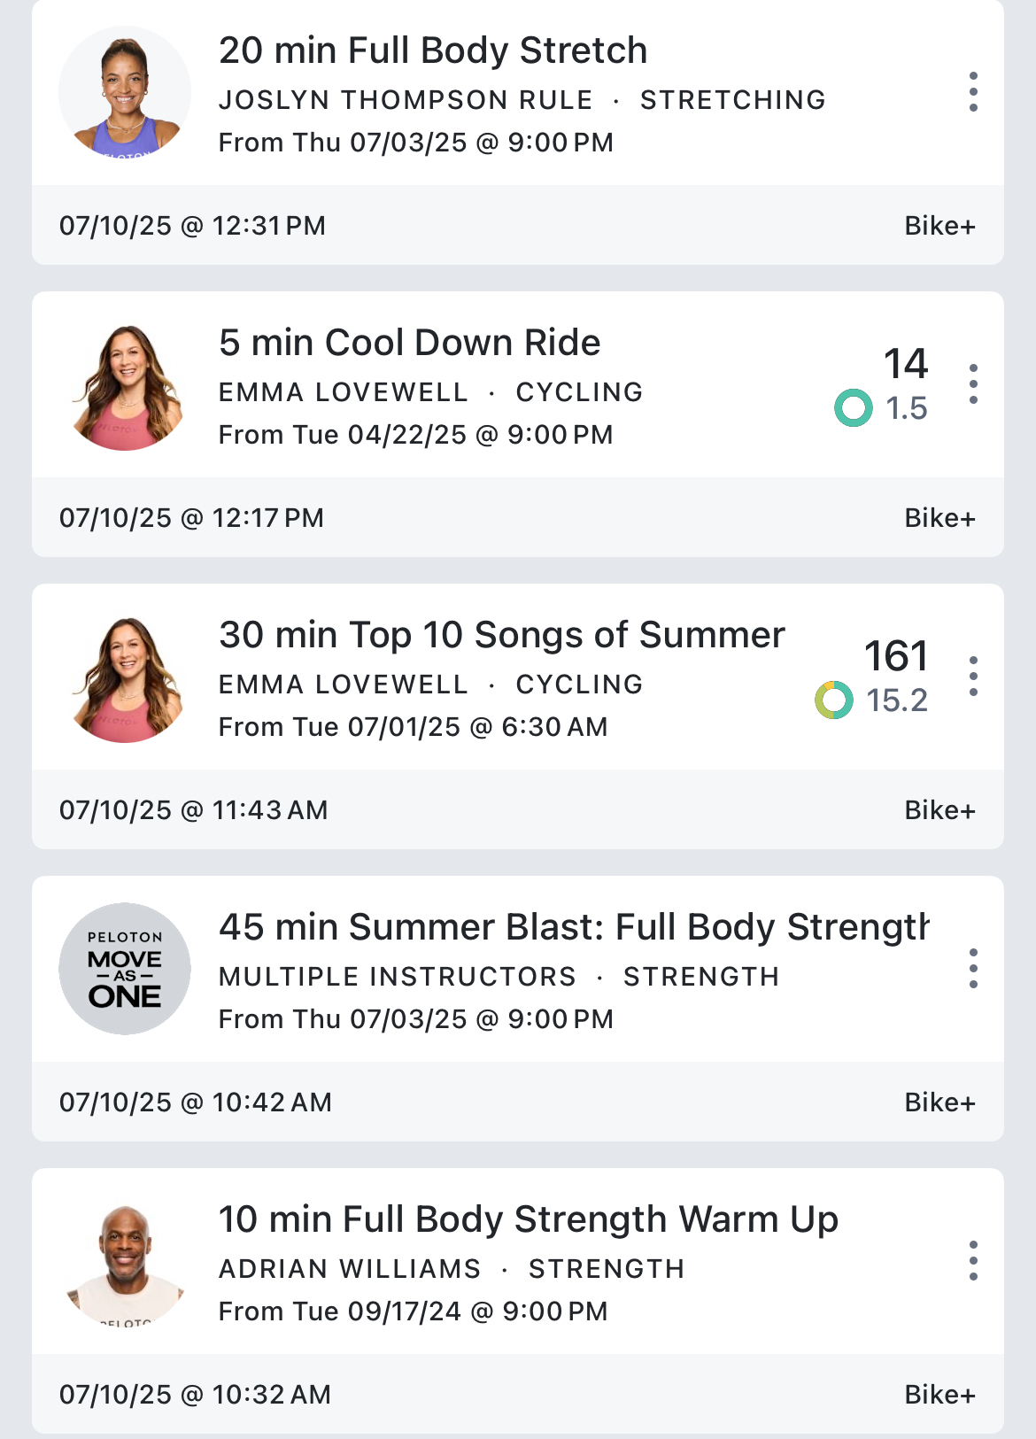Tap the Peloton Move As One logo

[x=125, y=969]
